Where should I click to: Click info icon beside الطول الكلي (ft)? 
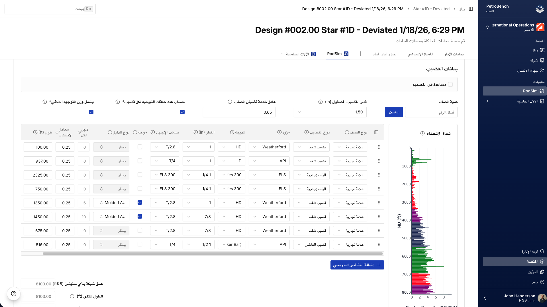[72, 296]
